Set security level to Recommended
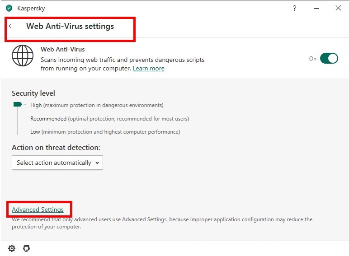Screen dimensions: 349x256 tap(48, 119)
